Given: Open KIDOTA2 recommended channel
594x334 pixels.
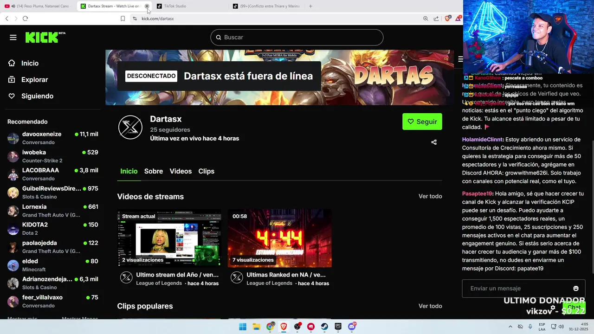Looking at the screenshot, I should (x=53, y=229).
